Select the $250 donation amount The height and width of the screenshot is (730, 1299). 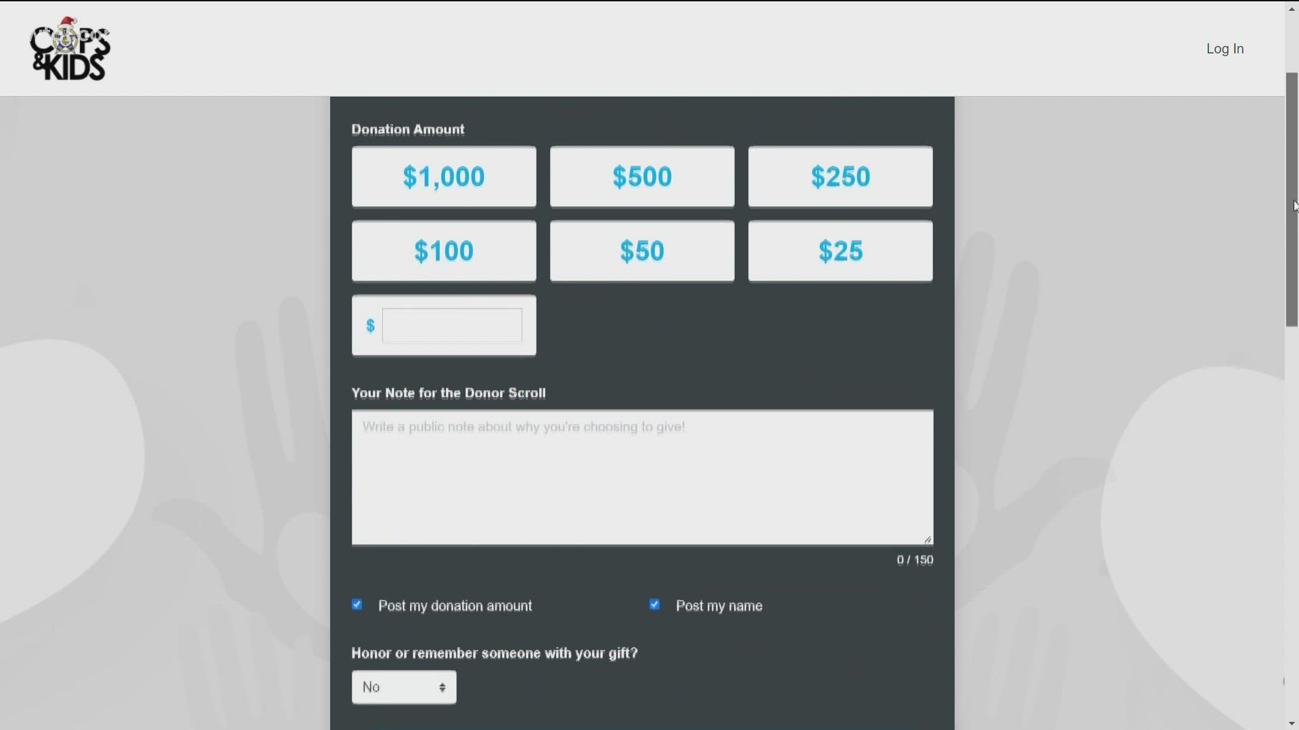[840, 176]
